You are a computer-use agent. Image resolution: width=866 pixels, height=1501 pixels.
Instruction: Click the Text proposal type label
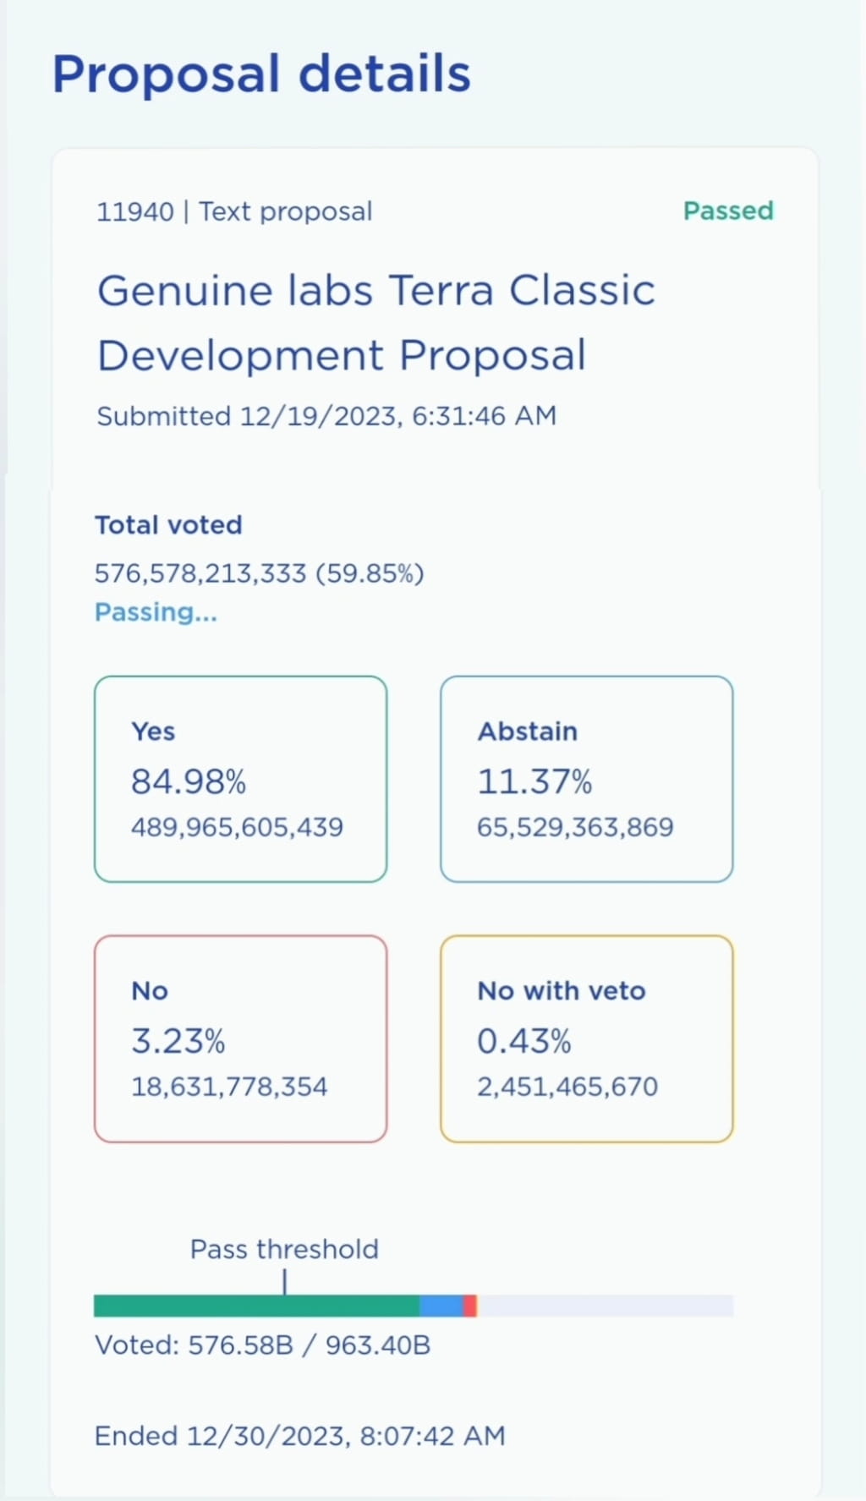click(x=284, y=211)
